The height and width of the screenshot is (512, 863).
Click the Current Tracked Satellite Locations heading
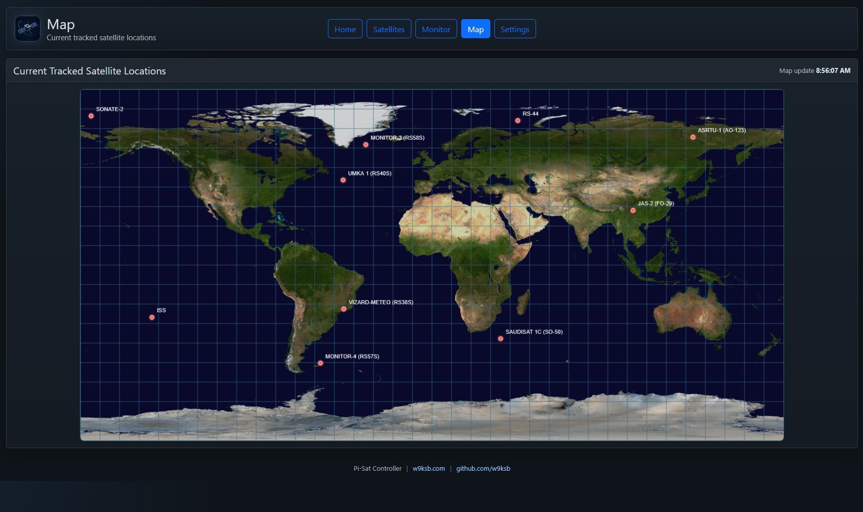click(90, 71)
